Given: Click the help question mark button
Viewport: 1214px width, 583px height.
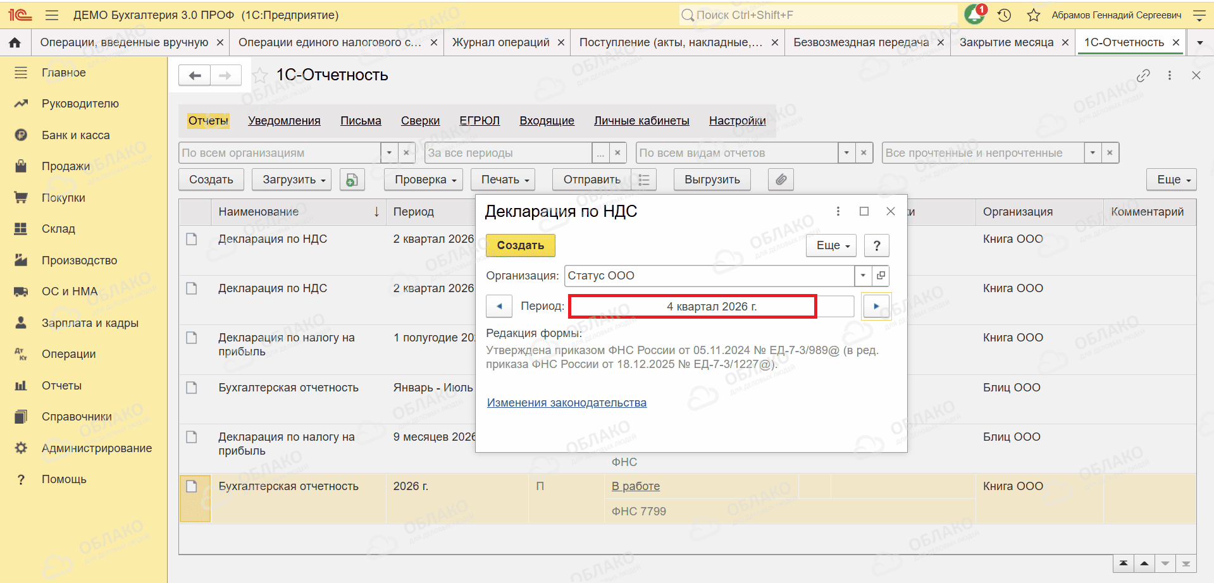Looking at the screenshot, I should click(877, 245).
